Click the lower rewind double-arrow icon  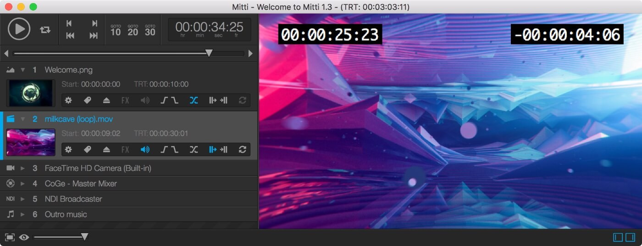[x=70, y=36]
